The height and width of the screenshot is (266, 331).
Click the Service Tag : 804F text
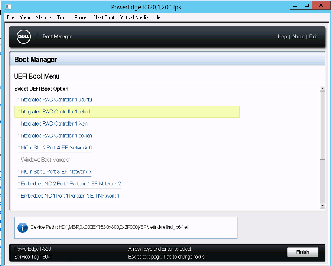click(x=34, y=257)
